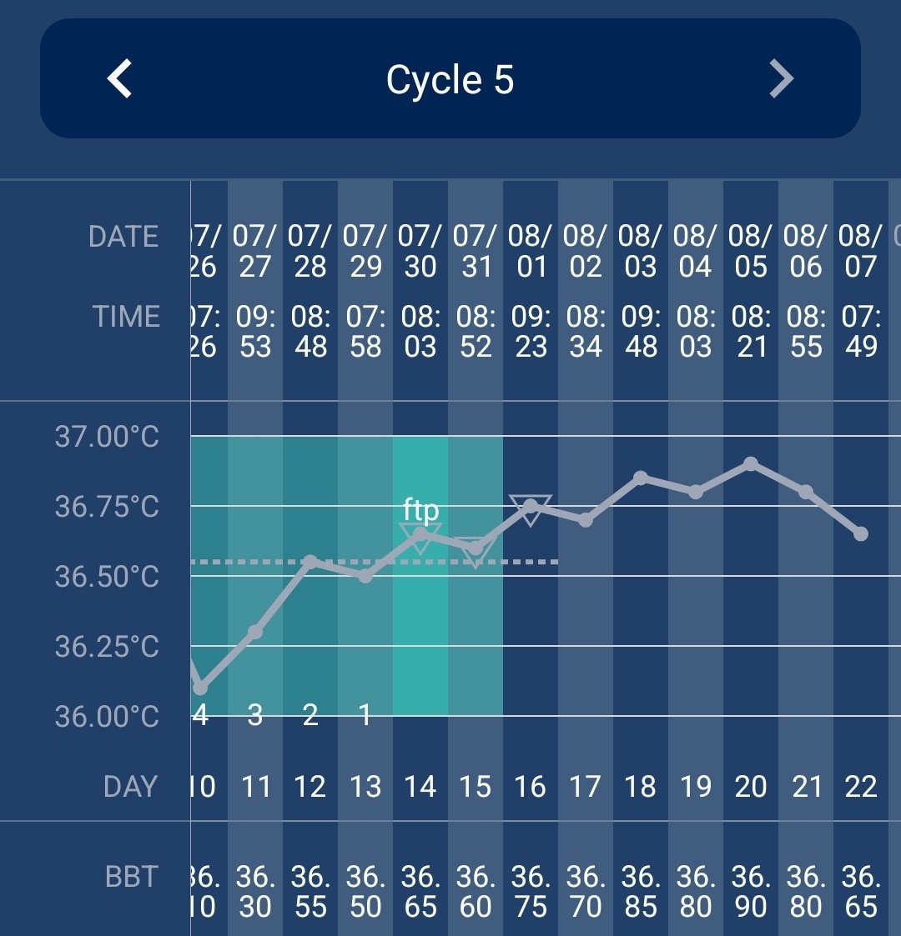Select the 07/27 date column header
This screenshot has height=936, width=901.
click(x=254, y=251)
